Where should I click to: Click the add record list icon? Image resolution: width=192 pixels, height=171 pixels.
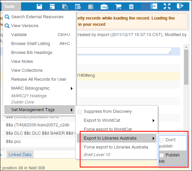pos(78,6)
